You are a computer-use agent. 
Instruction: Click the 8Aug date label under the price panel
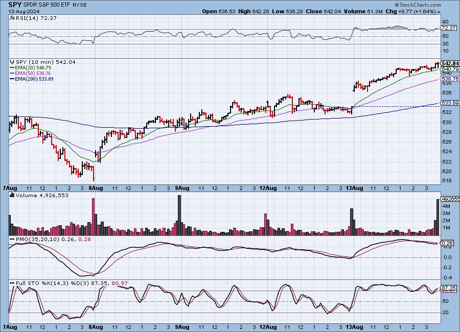point(96,188)
